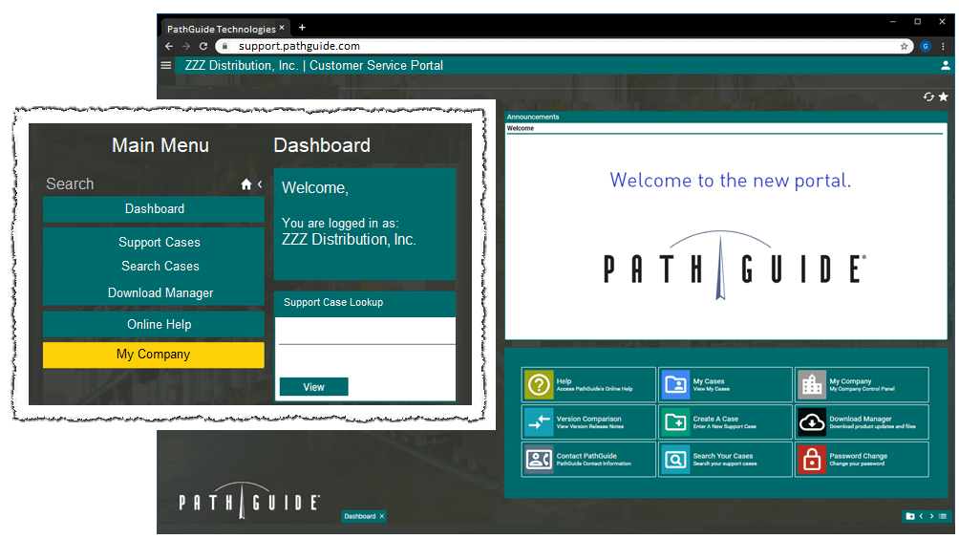
Task: Click the home icon in the Main Menu
Action: 245,184
